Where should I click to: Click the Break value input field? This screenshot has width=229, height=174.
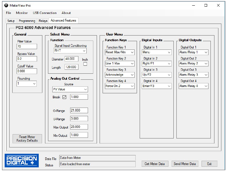point(79,97)
